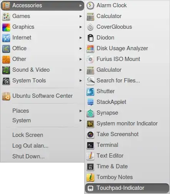This screenshot has width=170, height=194.
Task: Click the Synapse icon
Action: (x=90, y=113)
